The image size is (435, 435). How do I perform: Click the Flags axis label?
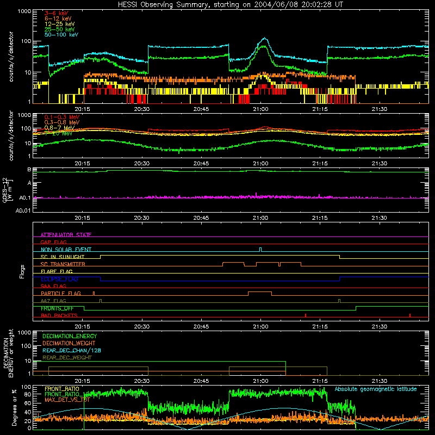click(x=22, y=271)
